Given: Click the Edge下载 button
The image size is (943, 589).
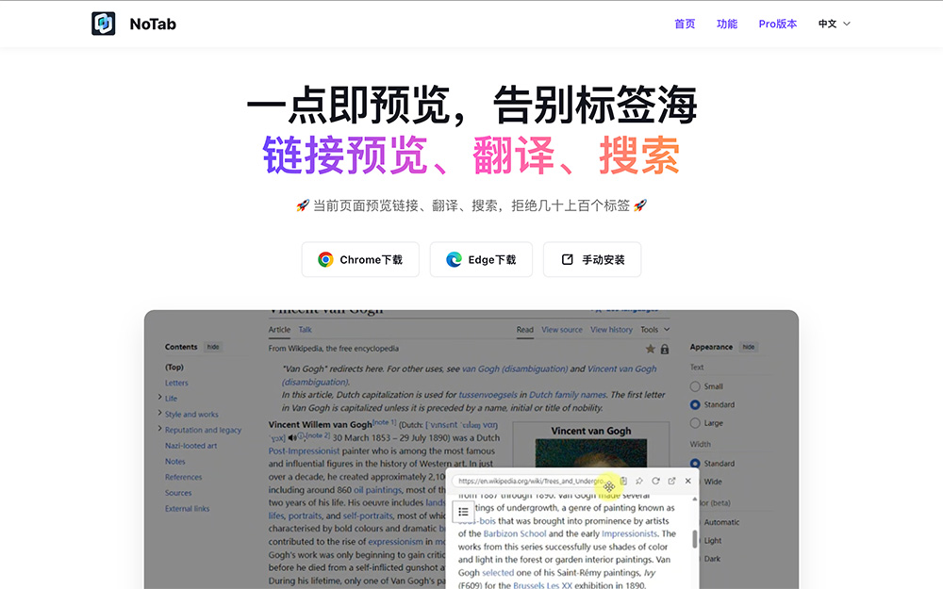Looking at the screenshot, I should [481, 260].
